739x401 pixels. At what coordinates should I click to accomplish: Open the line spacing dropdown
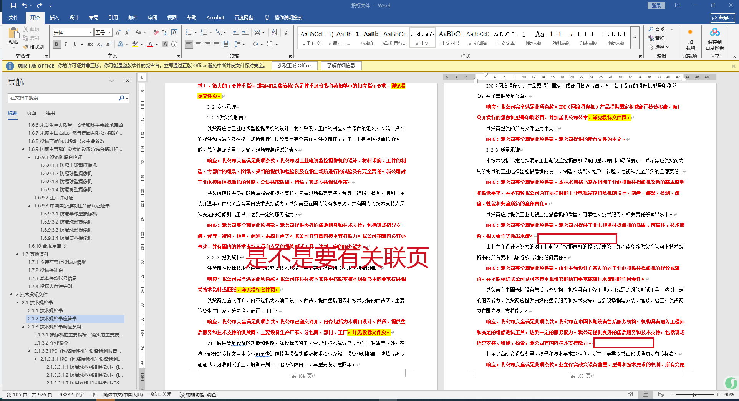pyautogui.click(x=239, y=44)
